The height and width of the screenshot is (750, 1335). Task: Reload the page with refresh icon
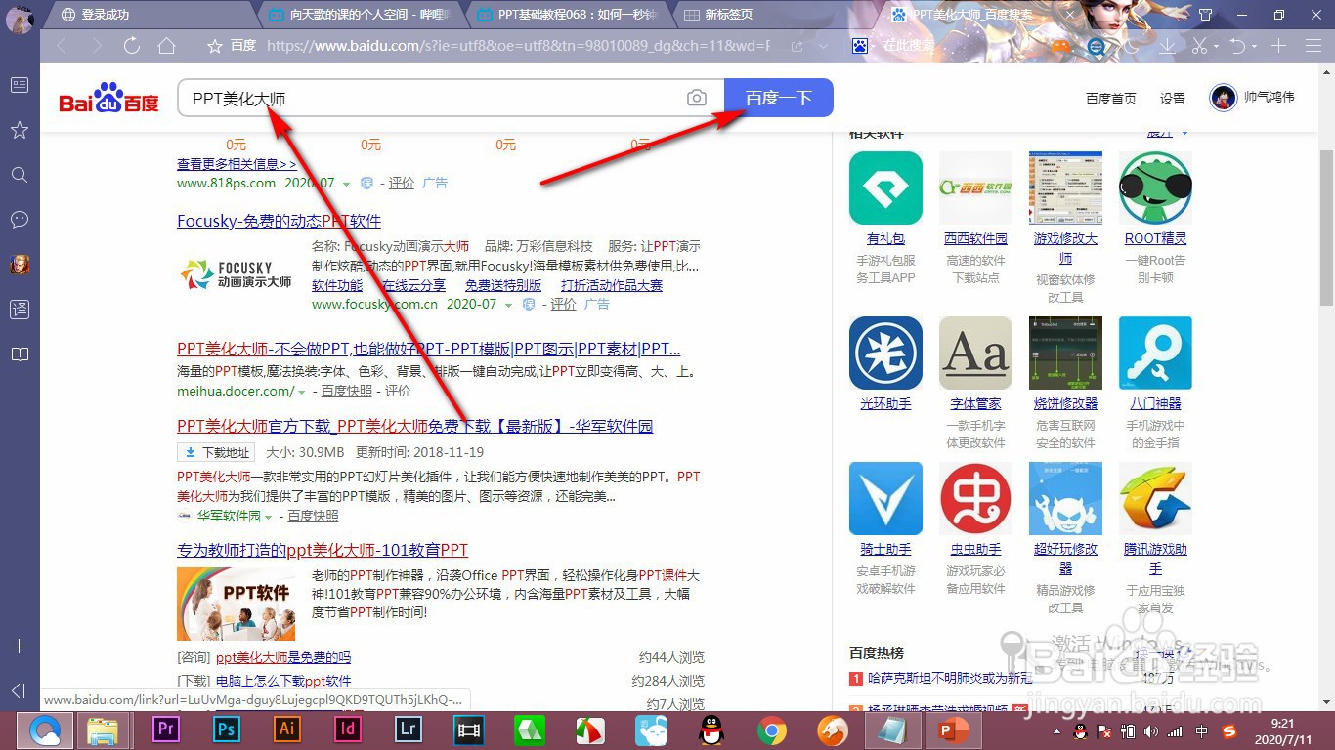[131, 46]
